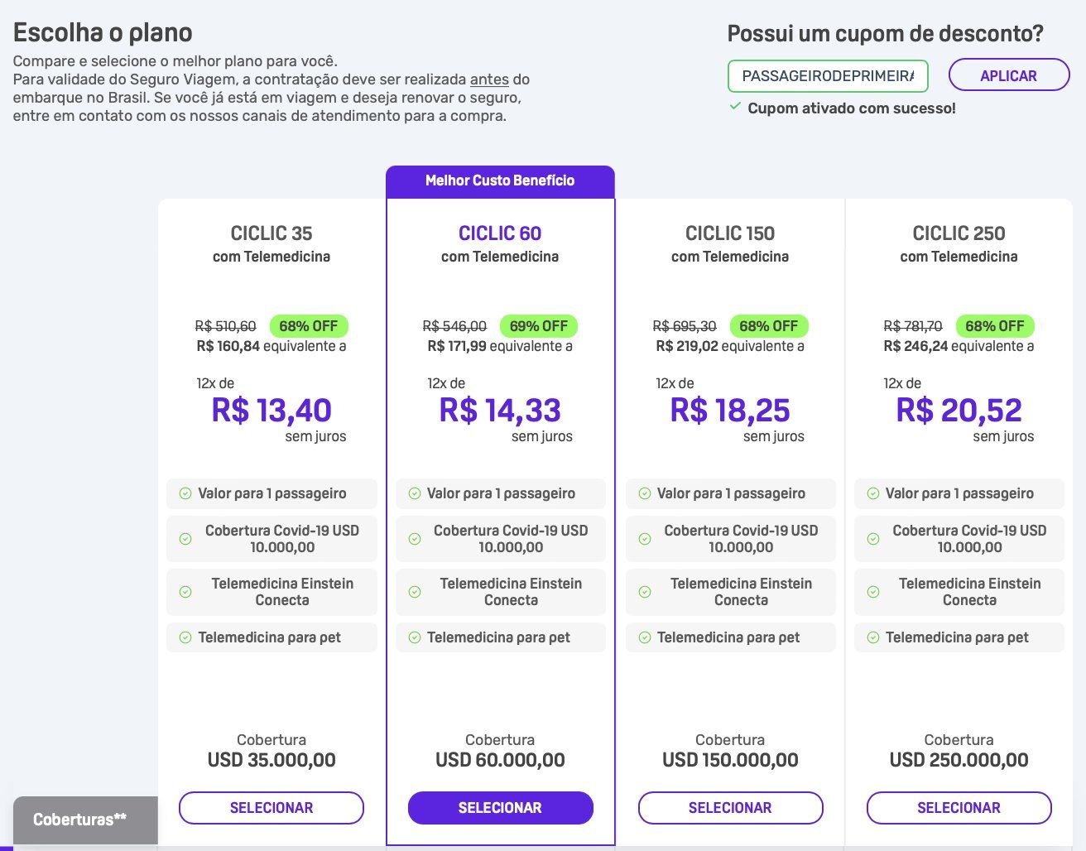Click check icon for CICLIC 250 Cobertura Covid-19

(x=872, y=539)
